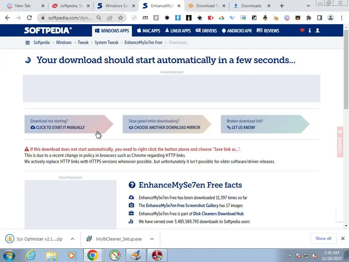Click the page vertical scrollbar

[x=346, y=69]
